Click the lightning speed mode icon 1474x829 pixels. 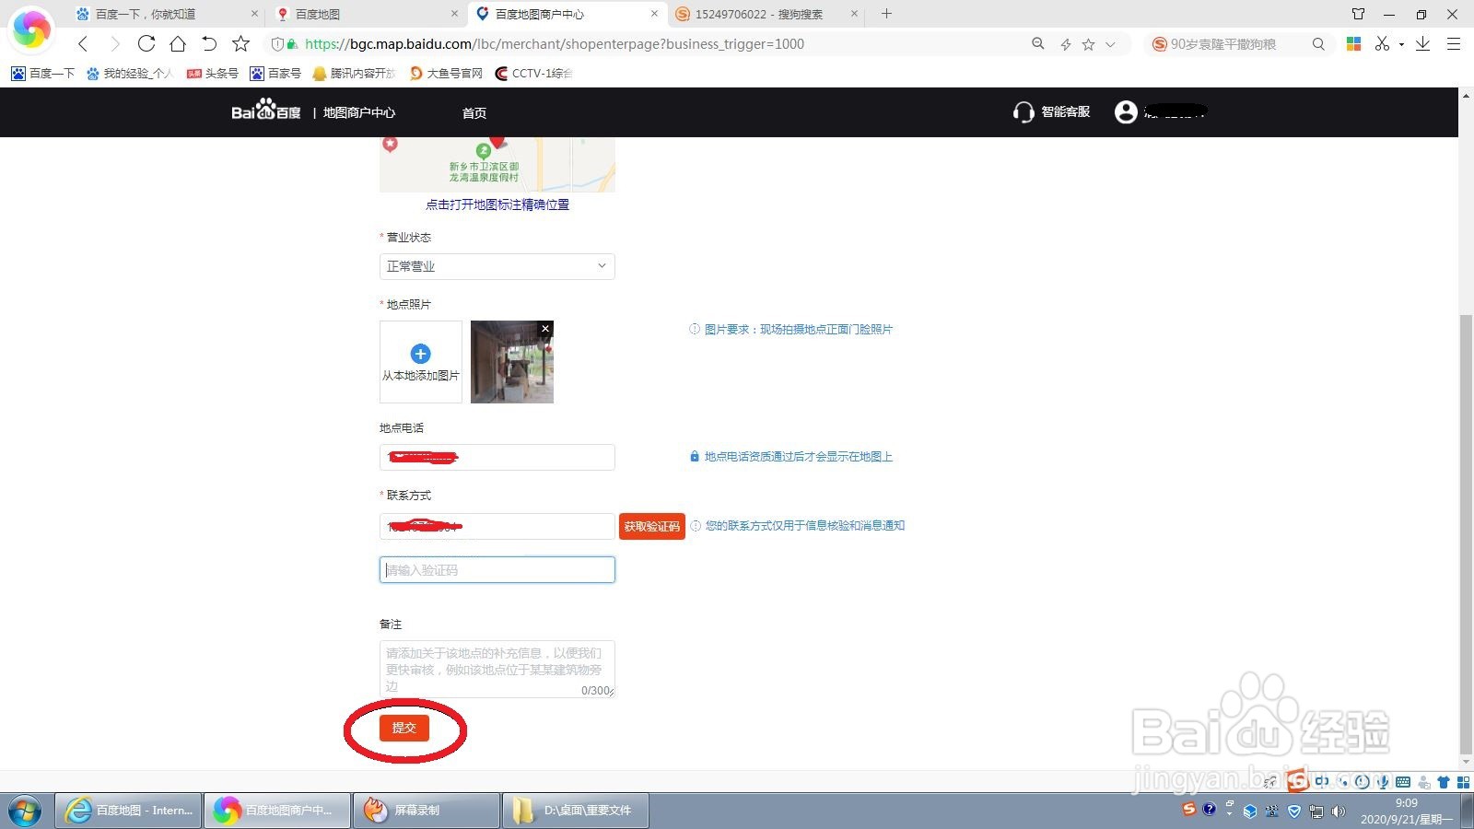tap(1065, 44)
